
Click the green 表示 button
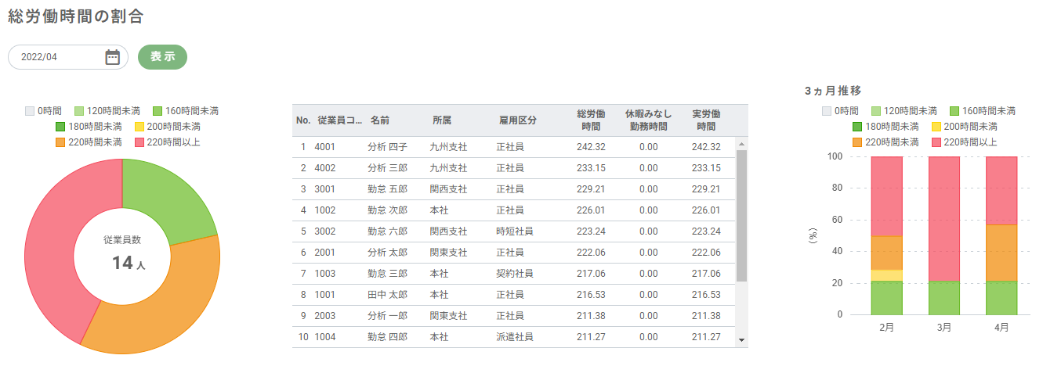162,57
